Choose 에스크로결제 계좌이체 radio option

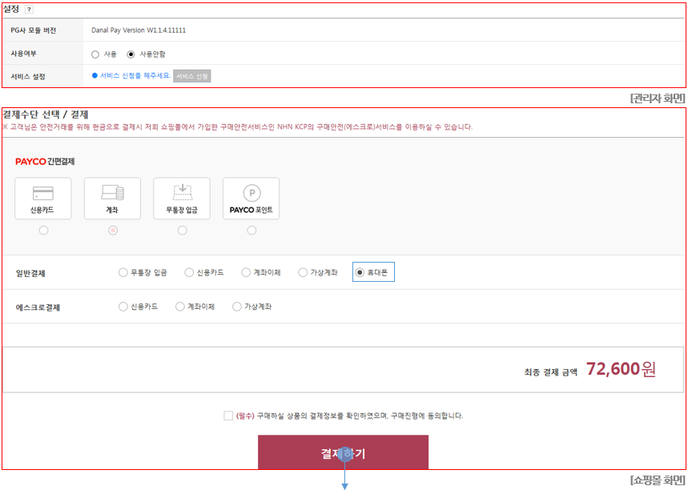coord(180,307)
